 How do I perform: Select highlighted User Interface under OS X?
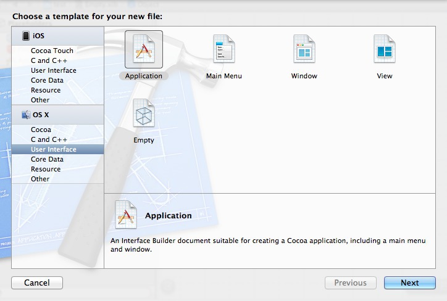[x=57, y=149]
